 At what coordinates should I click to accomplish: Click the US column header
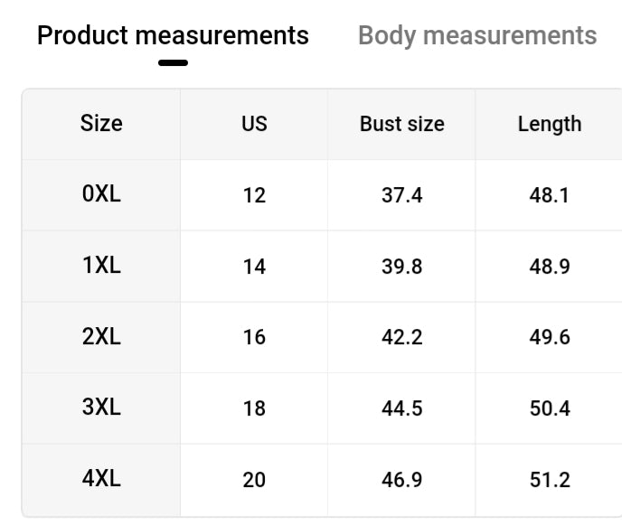tap(254, 124)
